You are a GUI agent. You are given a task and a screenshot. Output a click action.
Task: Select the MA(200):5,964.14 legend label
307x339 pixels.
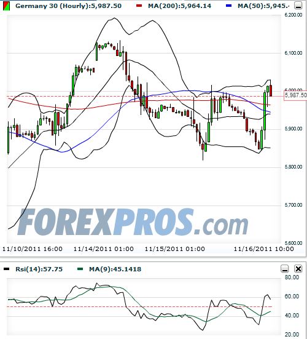coord(179,6)
